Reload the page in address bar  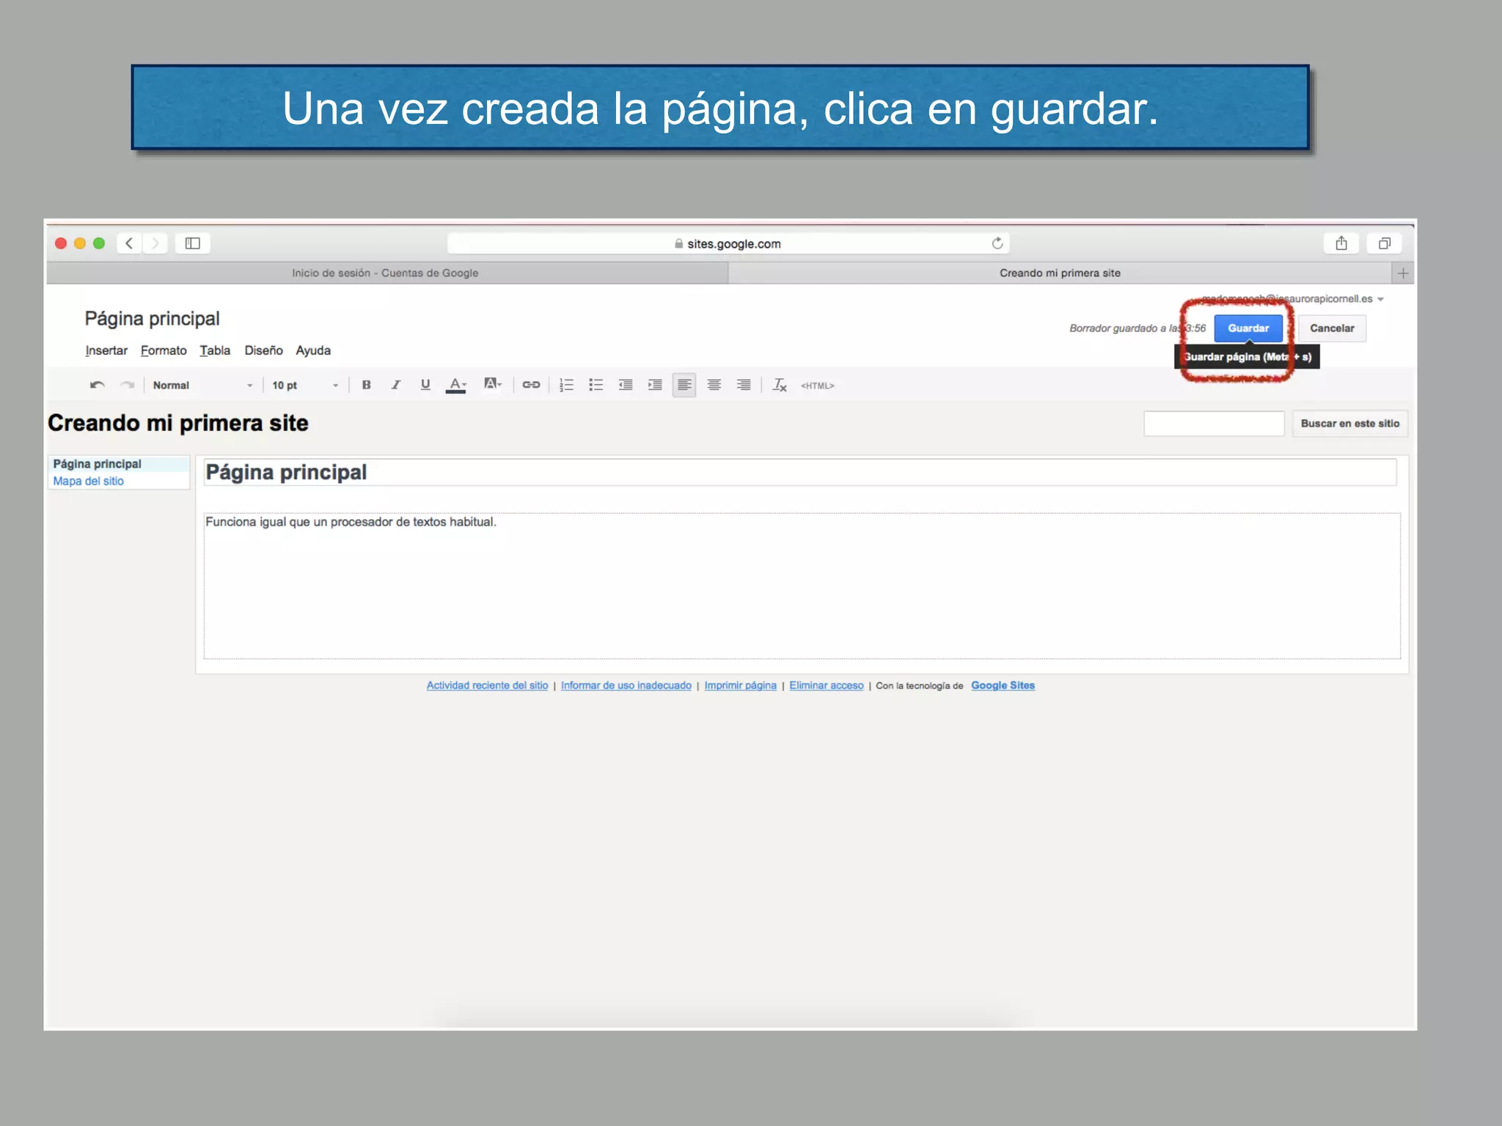[997, 243]
